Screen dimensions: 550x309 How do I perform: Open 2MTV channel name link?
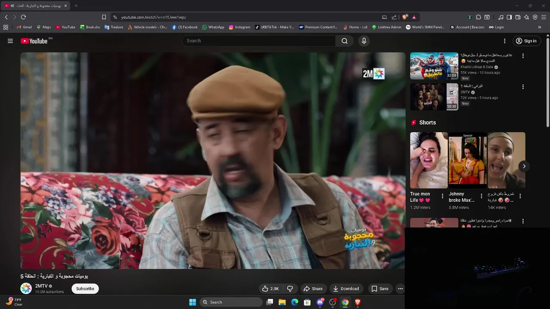(41, 286)
